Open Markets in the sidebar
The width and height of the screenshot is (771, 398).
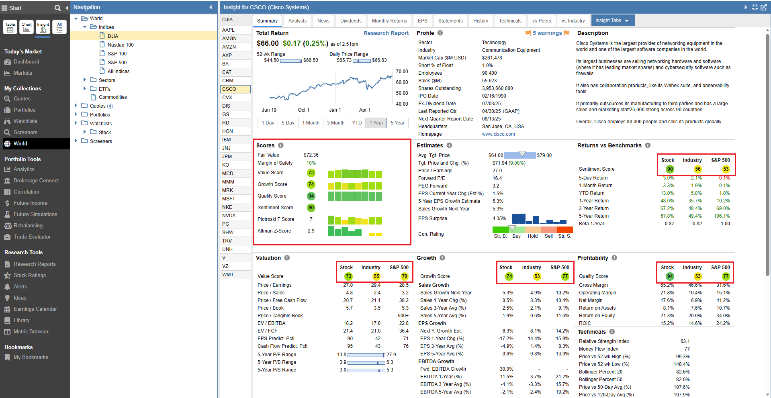click(22, 73)
